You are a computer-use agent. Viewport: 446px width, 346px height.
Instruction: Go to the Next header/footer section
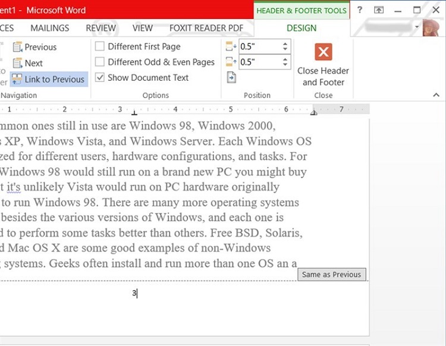(28, 63)
